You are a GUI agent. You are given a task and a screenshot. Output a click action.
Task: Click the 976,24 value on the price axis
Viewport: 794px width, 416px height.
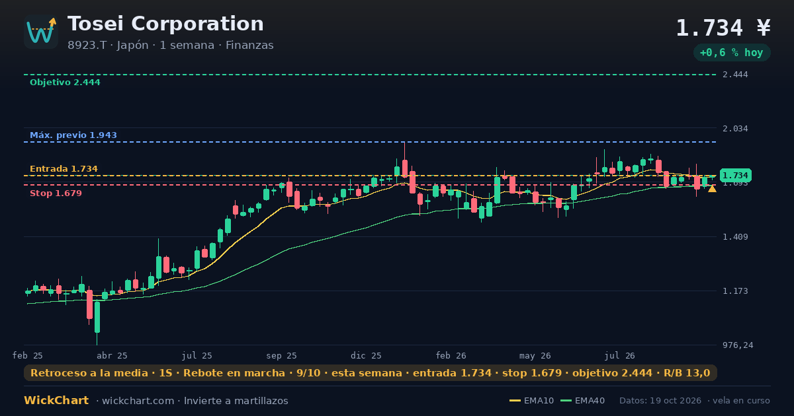point(737,345)
